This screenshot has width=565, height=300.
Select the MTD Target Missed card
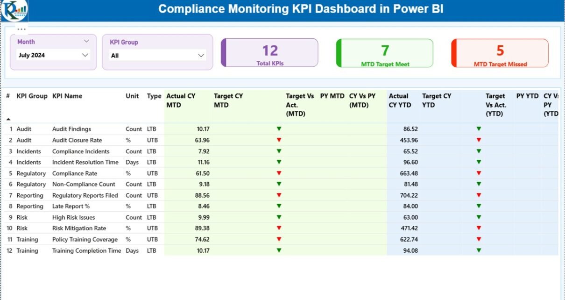point(500,53)
